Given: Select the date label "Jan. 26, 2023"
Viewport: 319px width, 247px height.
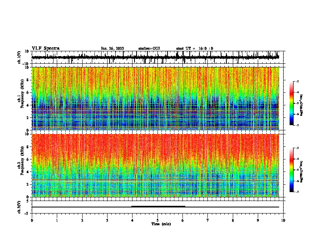Looking at the screenshot, I should click(112, 48).
